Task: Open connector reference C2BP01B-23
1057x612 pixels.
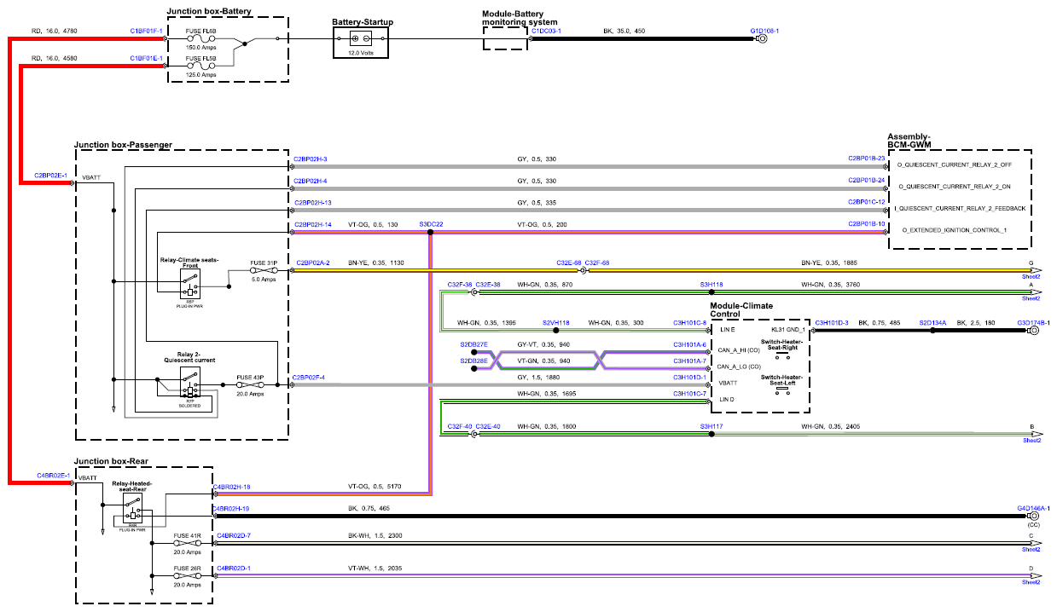Action: 866,159
